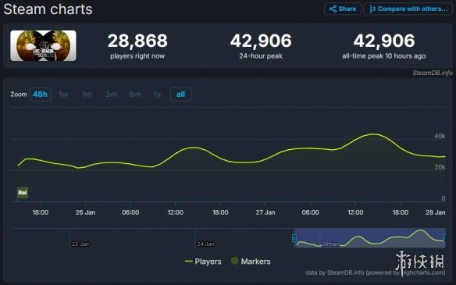Screen dimensions: 456x285
Task: Click the right navigator range handle
Action: tap(444, 237)
